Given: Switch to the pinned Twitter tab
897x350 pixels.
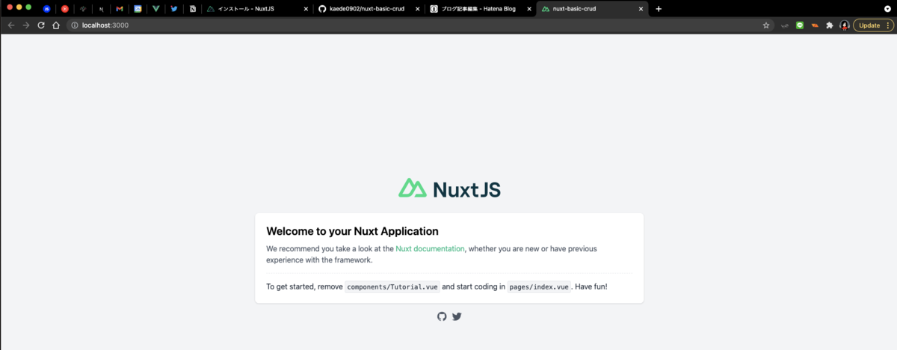Looking at the screenshot, I should [x=174, y=9].
